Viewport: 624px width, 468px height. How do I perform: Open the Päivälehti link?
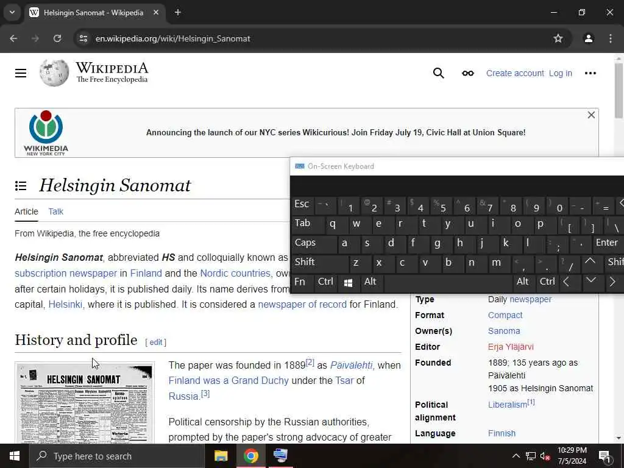(352, 366)
